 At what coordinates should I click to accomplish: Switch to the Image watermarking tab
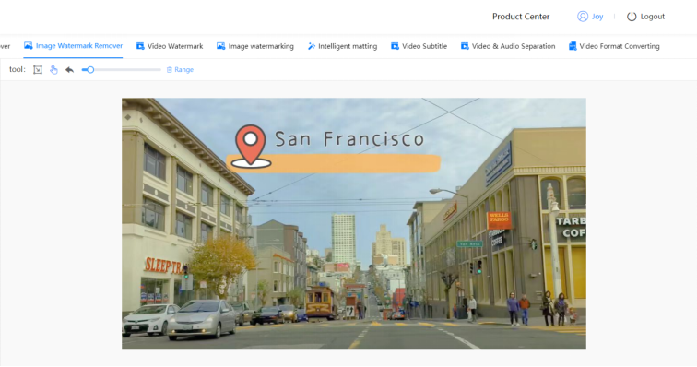coord(255,46)
